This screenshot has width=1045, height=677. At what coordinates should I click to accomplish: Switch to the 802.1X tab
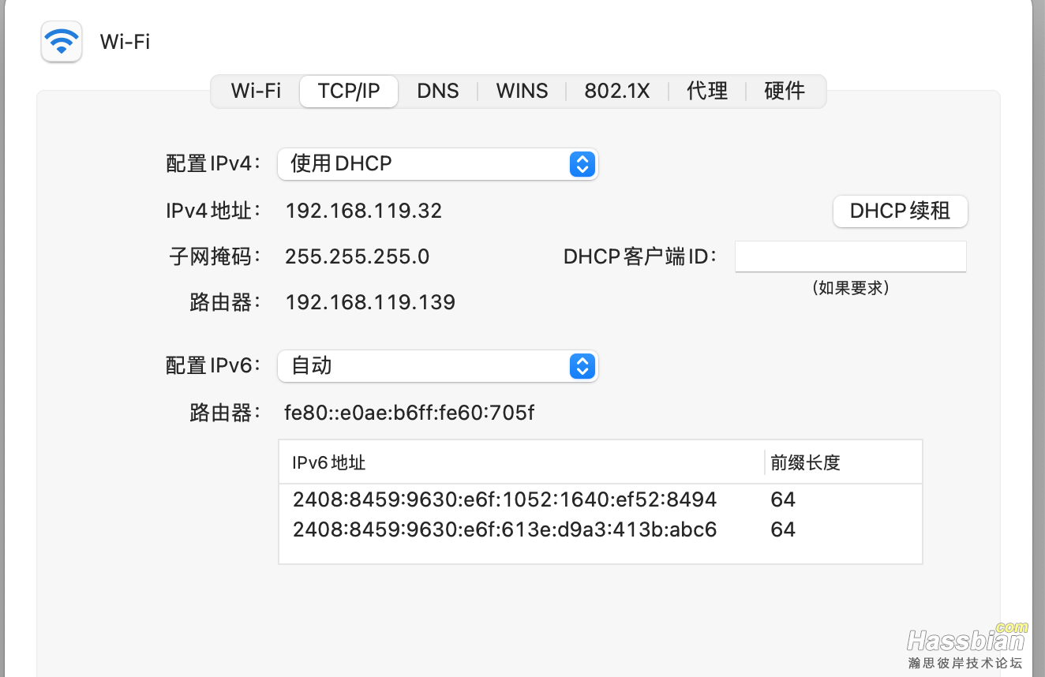coord(617,91)
